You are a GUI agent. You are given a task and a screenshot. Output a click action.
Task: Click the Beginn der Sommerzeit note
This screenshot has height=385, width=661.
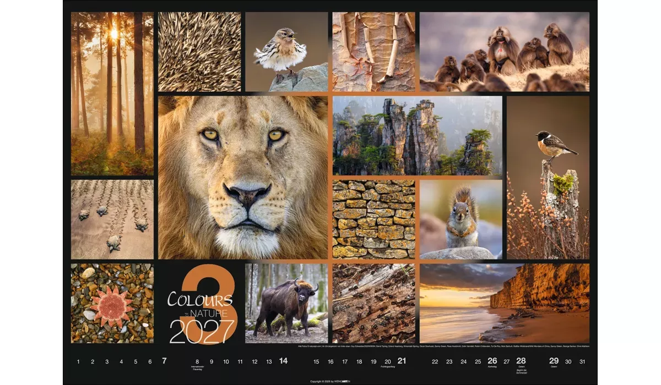tap(521, 371)
